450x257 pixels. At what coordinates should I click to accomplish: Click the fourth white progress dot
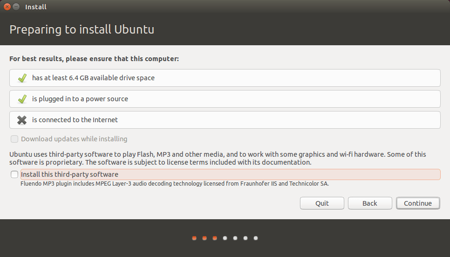point(225,238)
